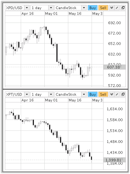
Task: Expand CandleStick chart type dropdown on XPT/USD chart
Action: pyautogui.click(x=84, y=94)
